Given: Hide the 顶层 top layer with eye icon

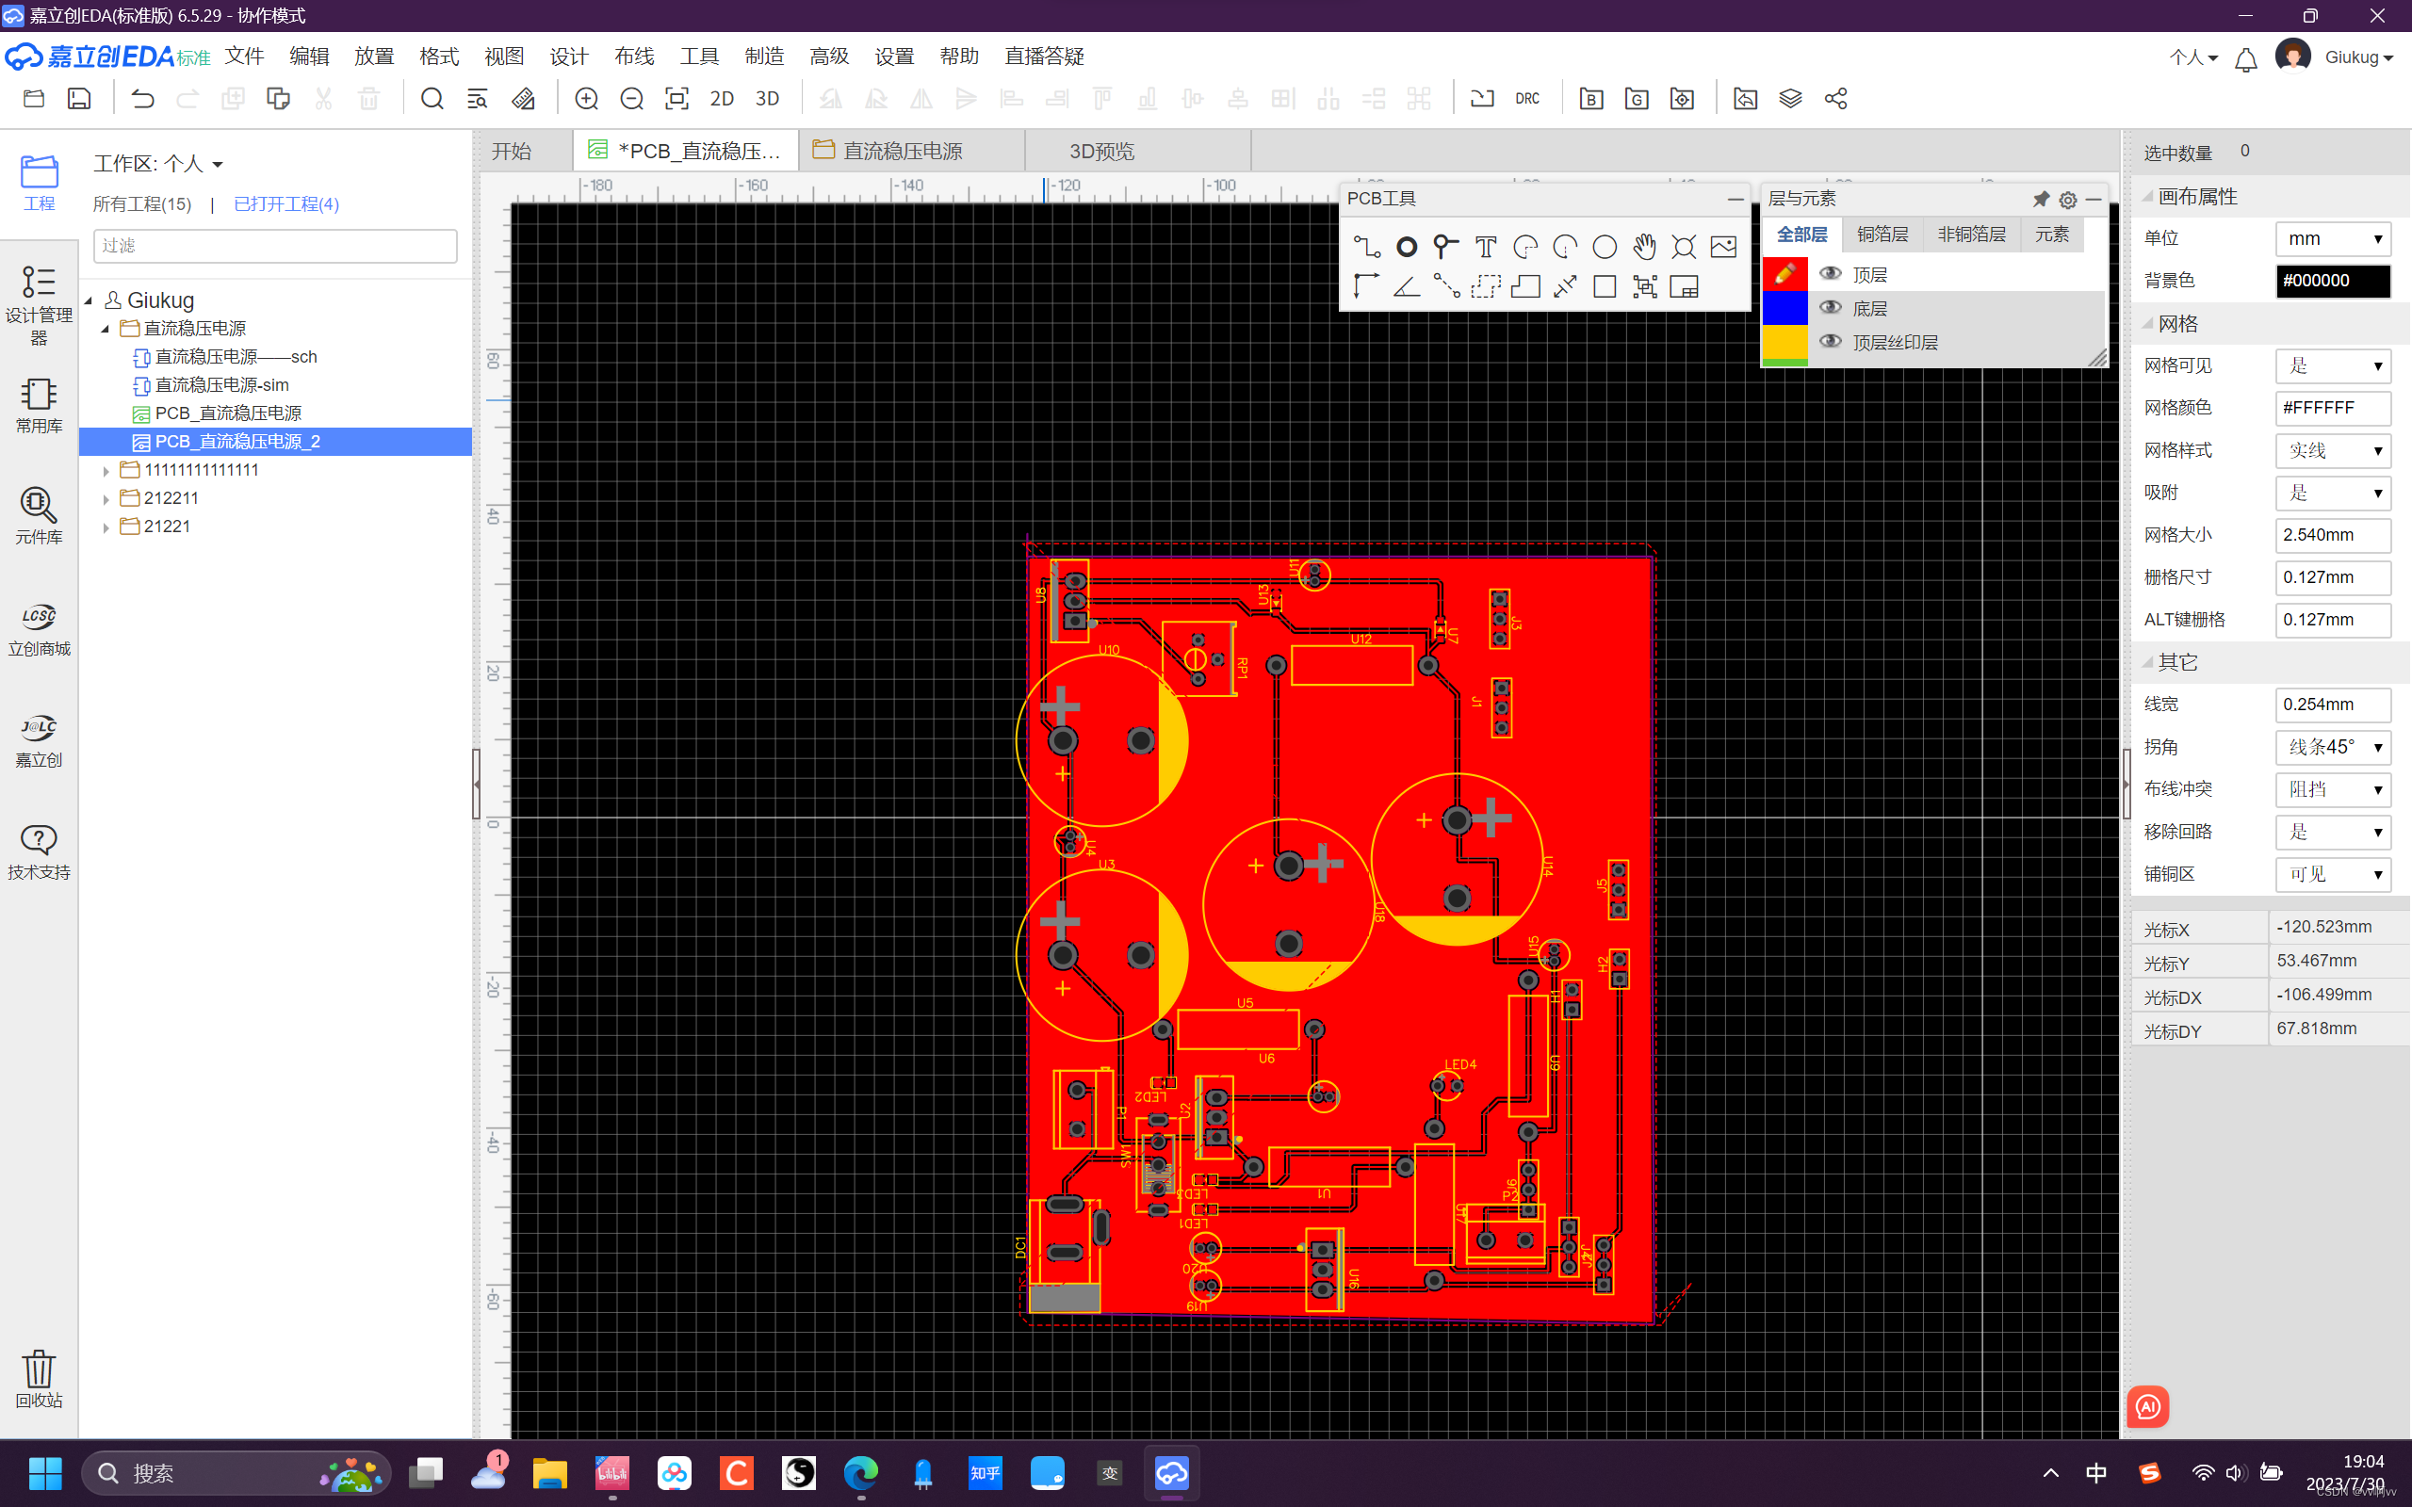Looking at the screenshot, I should point(1830,273).
